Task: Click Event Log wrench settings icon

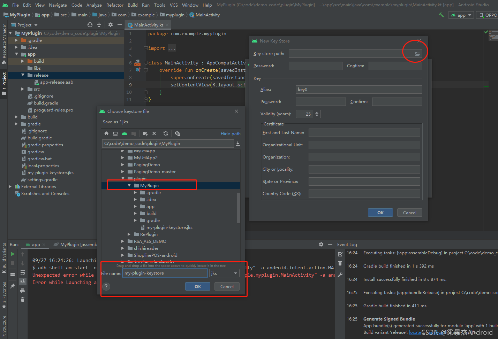Action: click(340, 275)
